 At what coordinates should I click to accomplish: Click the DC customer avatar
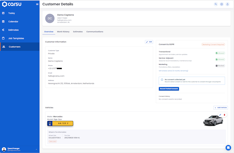[50, 18]
